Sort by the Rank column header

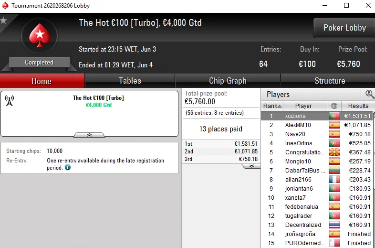(x=273, y=106)
